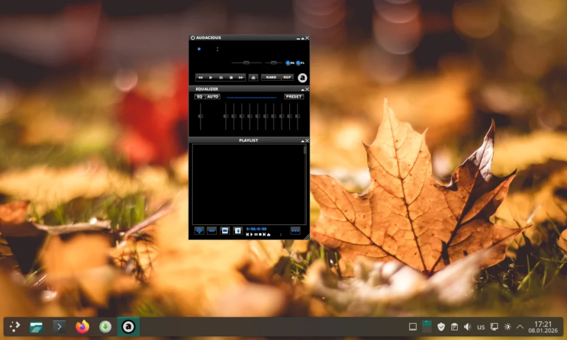
Task: Click inside the empty playlist track area
Action: pyautogui.click(x=248, y=184)
